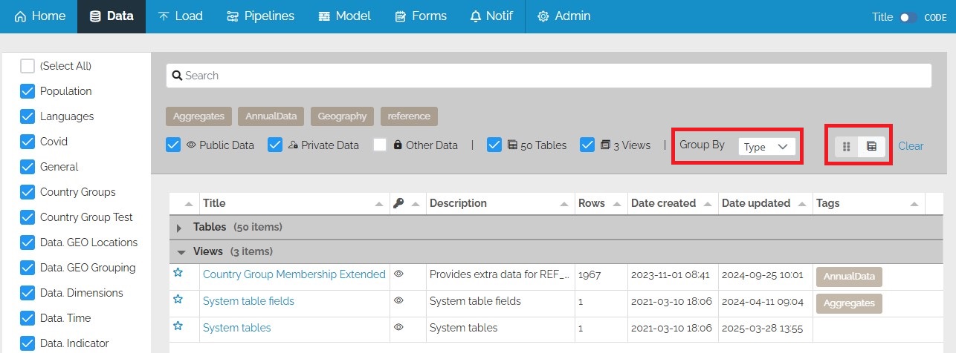This screenshot has width=956, height=353.
Task: Go to the Pipelines tab
Action: (260, 16)
